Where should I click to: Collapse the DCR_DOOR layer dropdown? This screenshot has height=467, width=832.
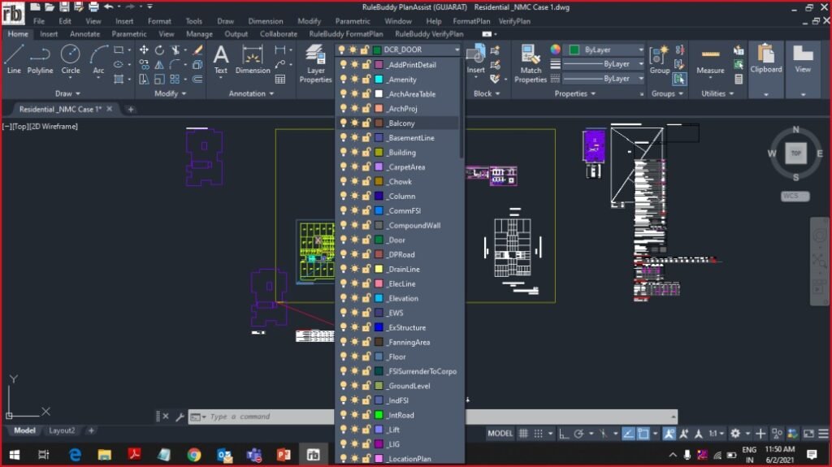(457, 50)
